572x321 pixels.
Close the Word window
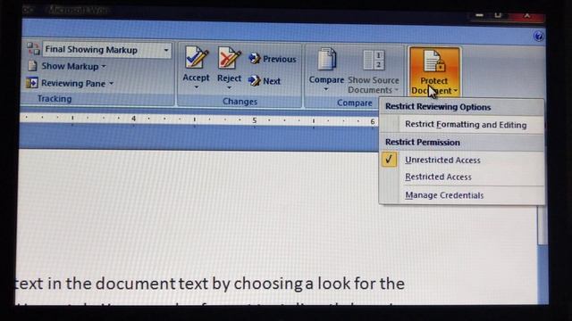527,15
